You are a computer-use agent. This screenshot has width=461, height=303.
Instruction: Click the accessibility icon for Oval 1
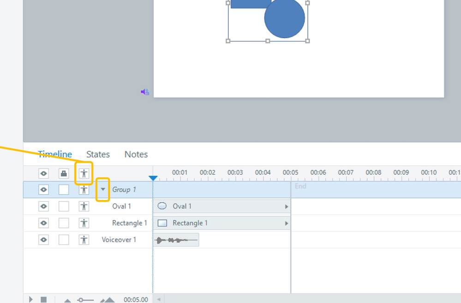coord(84,206)
